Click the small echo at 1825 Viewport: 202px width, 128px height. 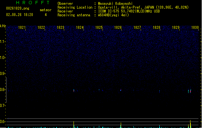[99, 90]
